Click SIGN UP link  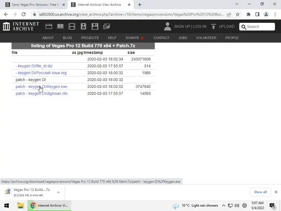click(x=182, y=27)
